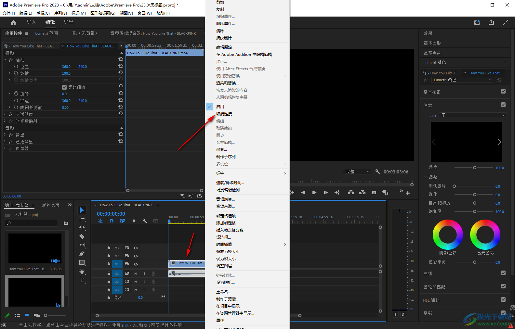Open the 基本图形 panel
This screenshot has height=329, width=515.
pos(432,43)
